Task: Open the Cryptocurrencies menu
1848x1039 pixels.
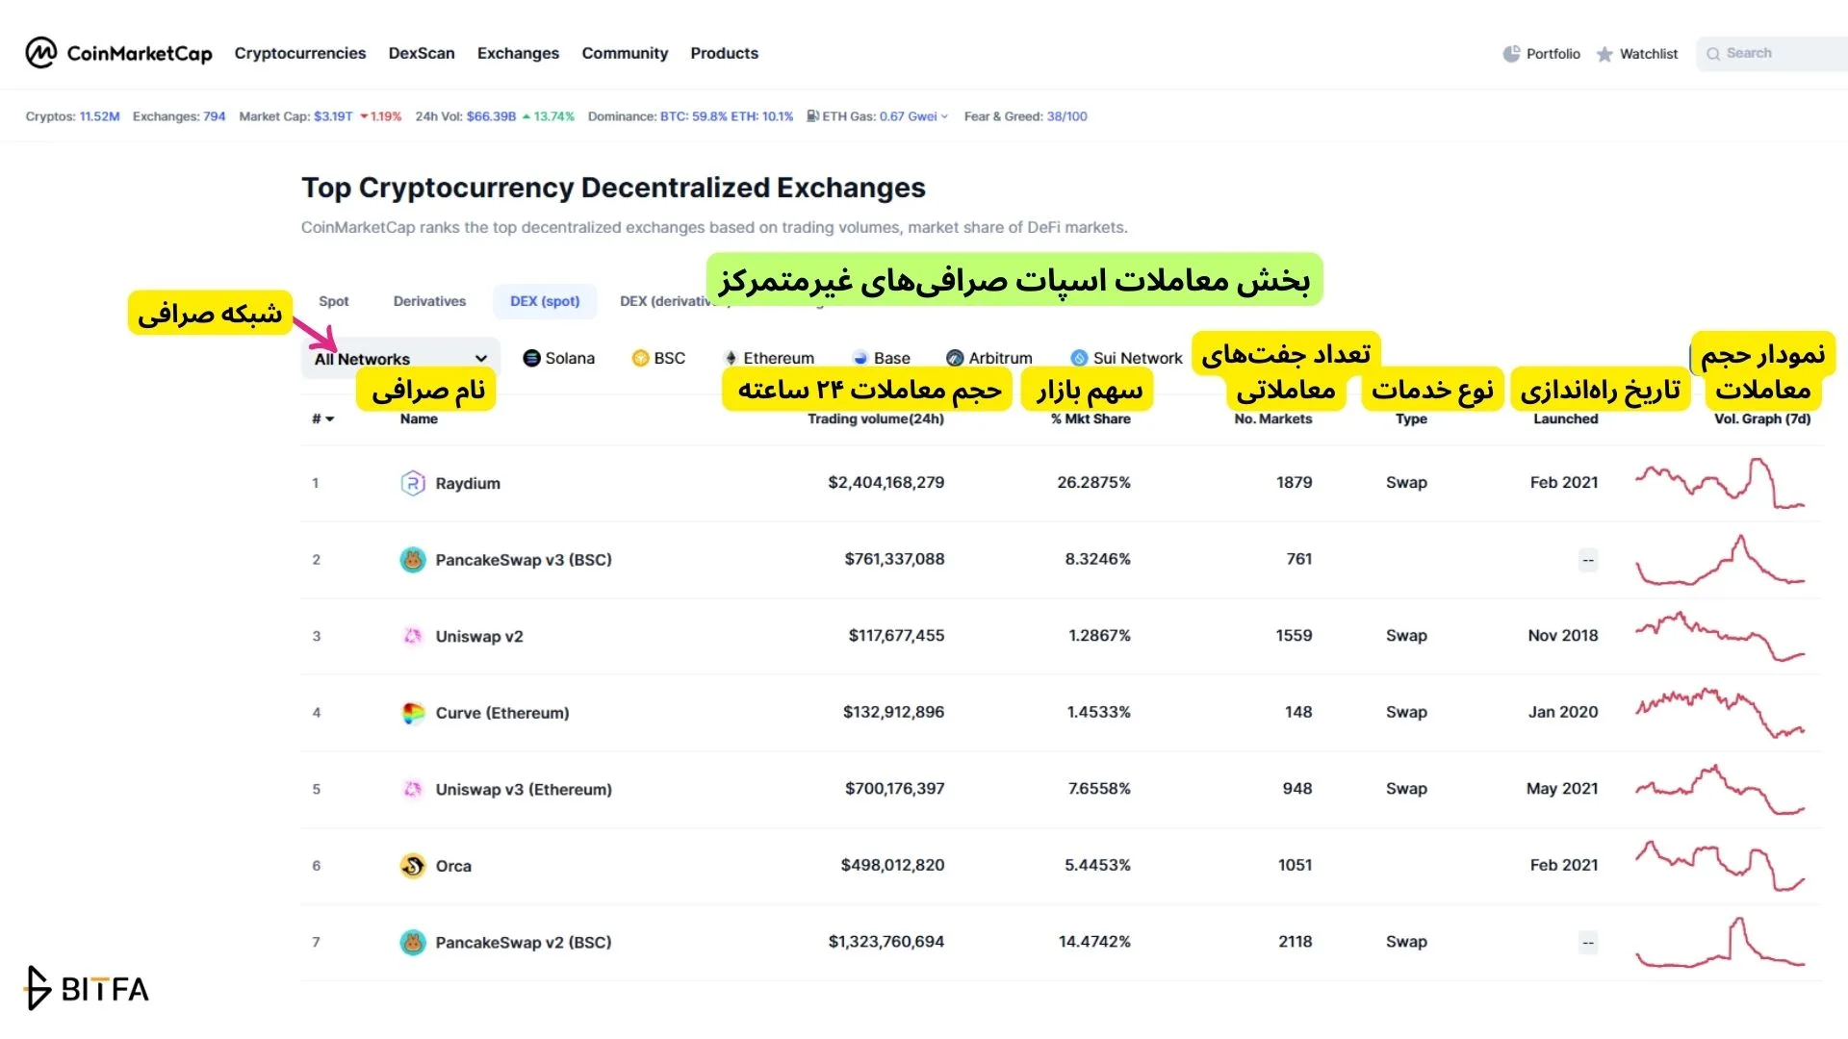Action: tap(300, 53)
